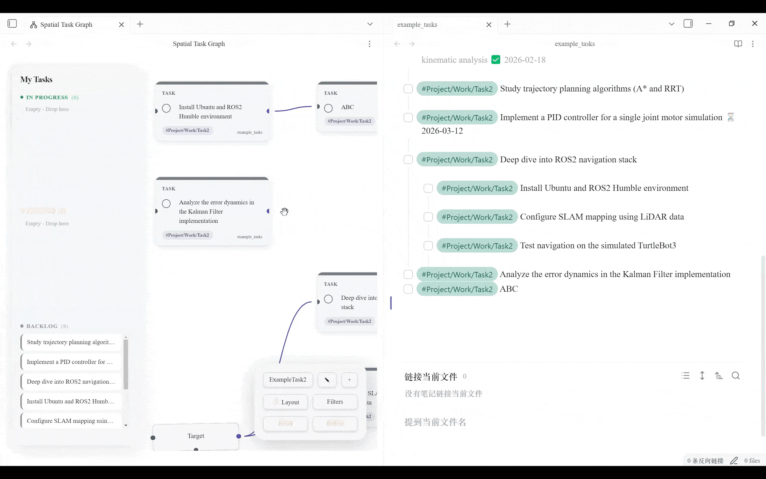The height and width of the screenshot is (479, 766).
Task: Select the edit pencil icon in ExampleTask2 toolbar
Action: click(x=327, y=380)
